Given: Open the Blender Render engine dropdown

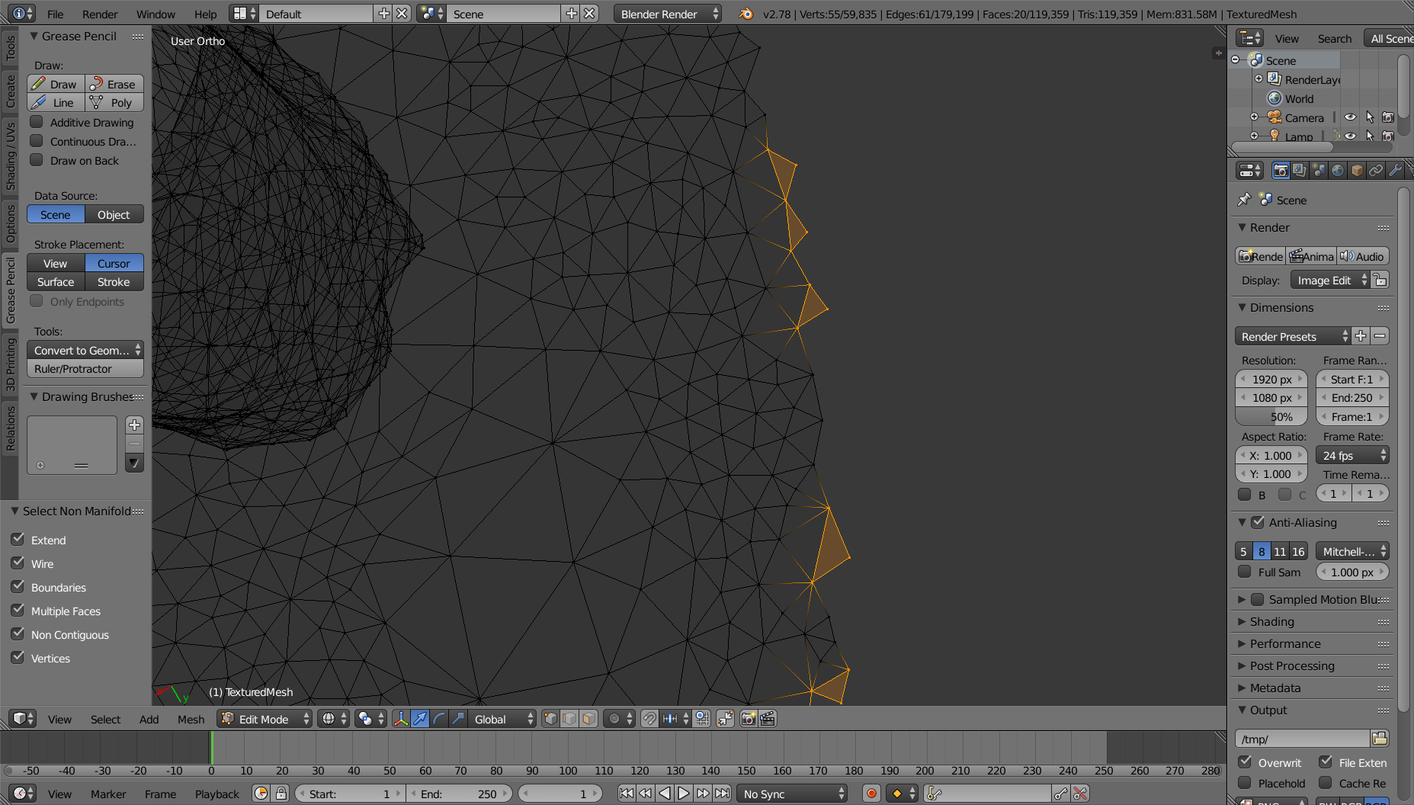Looking at the screenshot, I should point(667,14).
